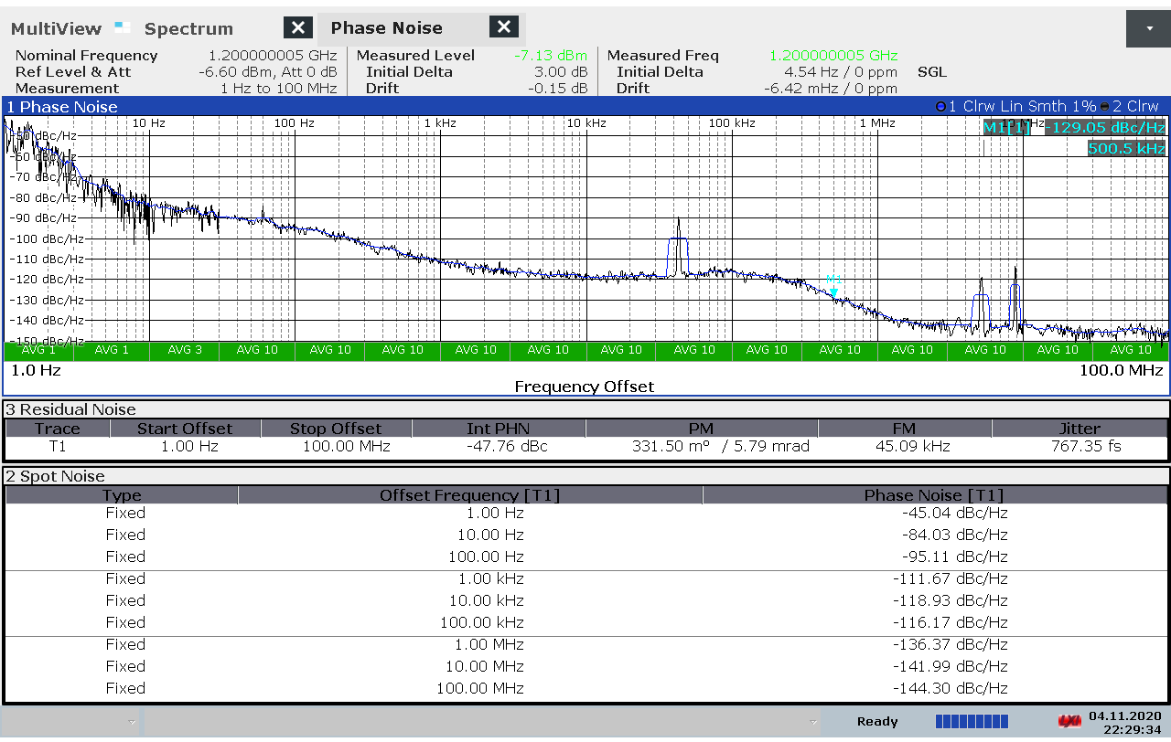Open the MultiView tab
This screenshot has height=742, width=1171.
[58, 28]
